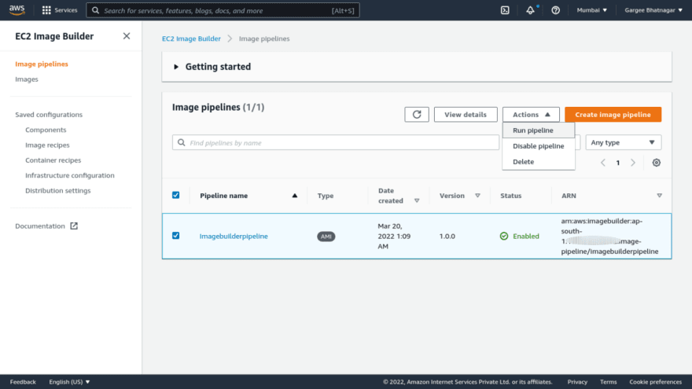Choose Run pipeline from Actions menu
Viewport: 692px width, 389px height.
(539, 130)
